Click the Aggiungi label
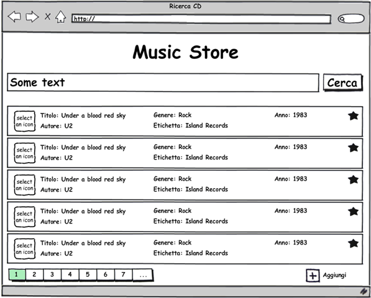The width and height of the screenshot is (371, 298). [x=334, y=275]
